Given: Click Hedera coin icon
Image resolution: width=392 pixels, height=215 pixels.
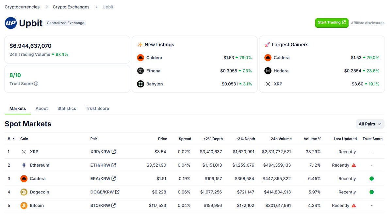Looking at the screenshot, I should [x=268, y=71].
